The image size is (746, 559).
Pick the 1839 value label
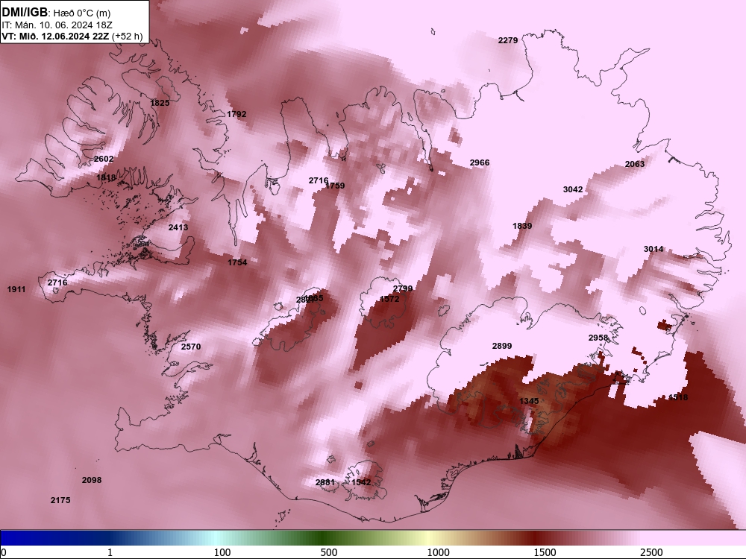click(x=522, y=226)
